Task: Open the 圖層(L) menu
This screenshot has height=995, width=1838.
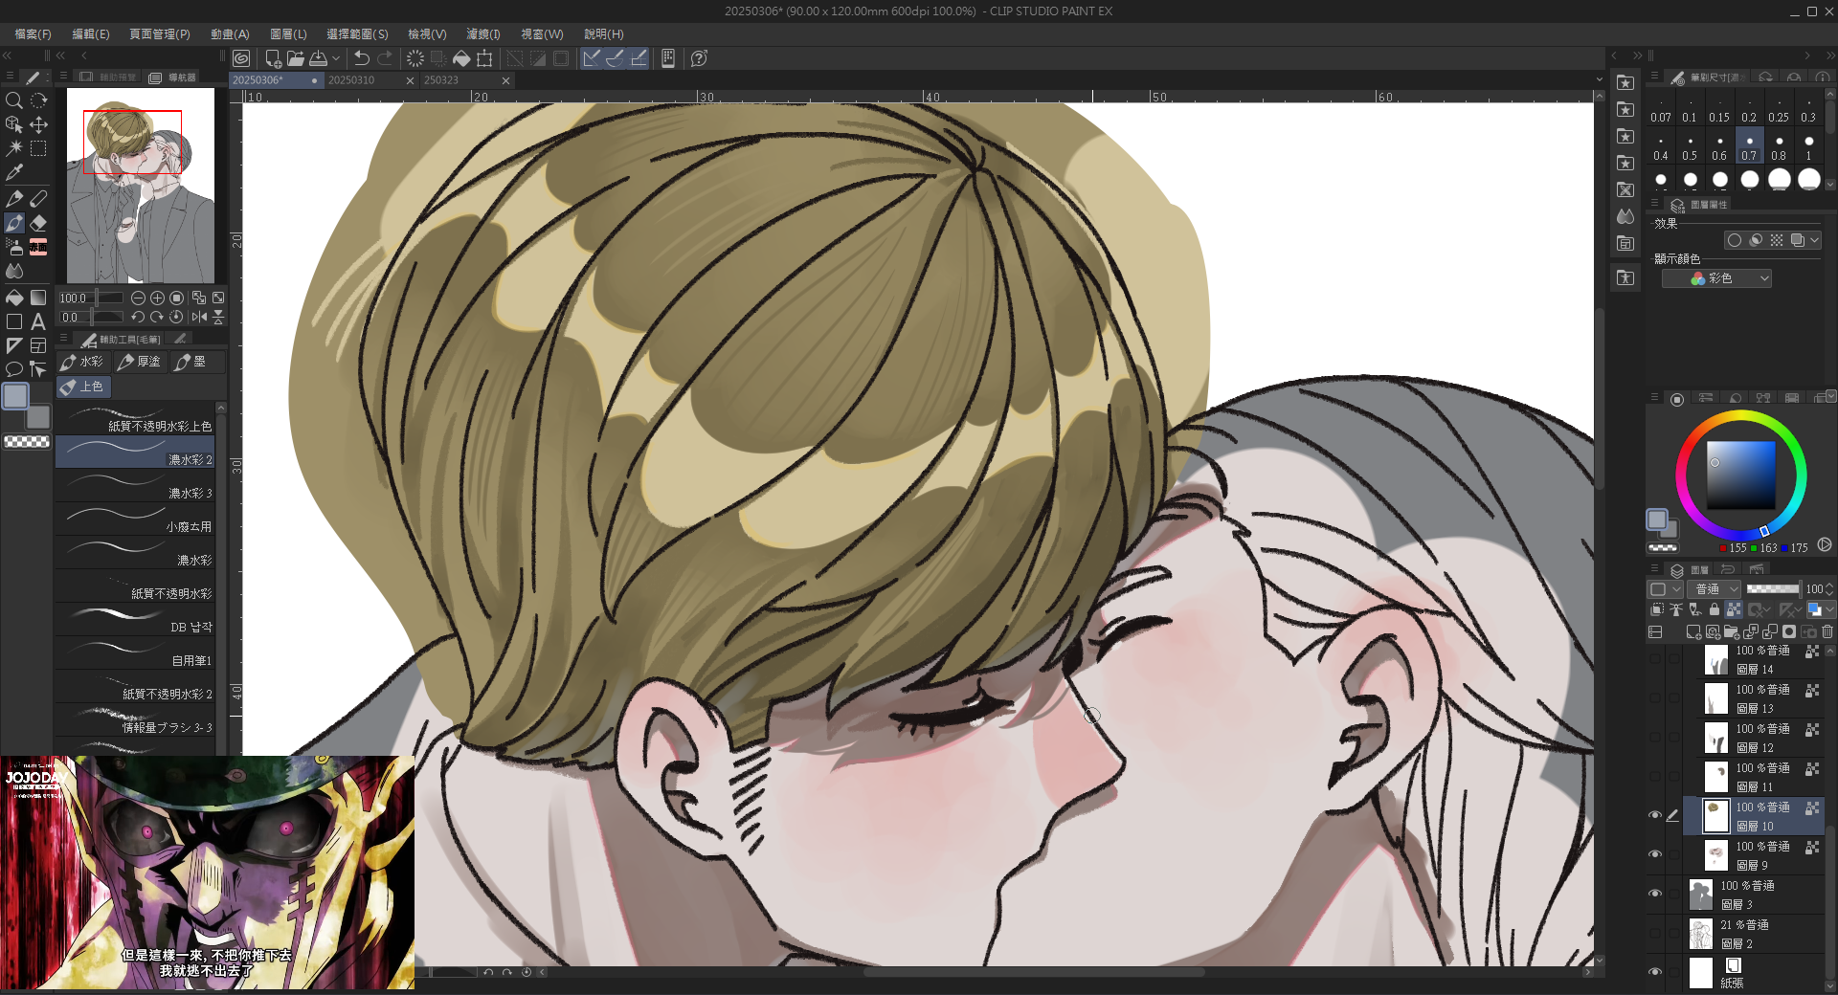Action: [288, 33]
